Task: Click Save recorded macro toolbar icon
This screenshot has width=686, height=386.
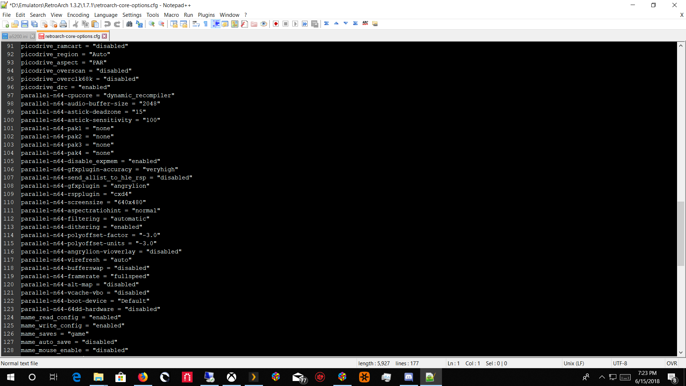Action: [314, 24]
